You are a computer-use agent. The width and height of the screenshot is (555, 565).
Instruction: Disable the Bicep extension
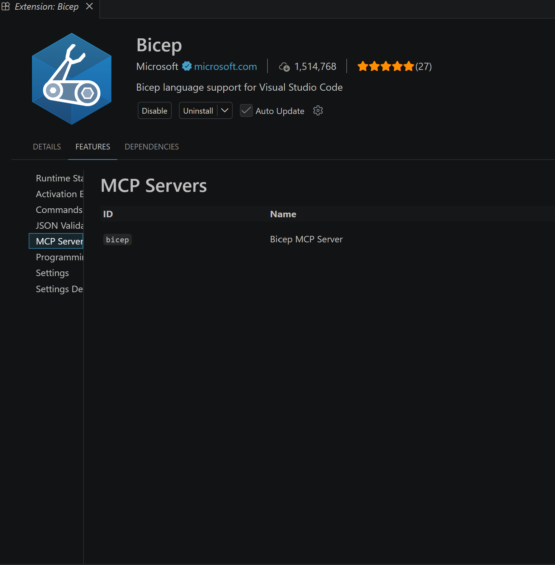click(155, 111)
